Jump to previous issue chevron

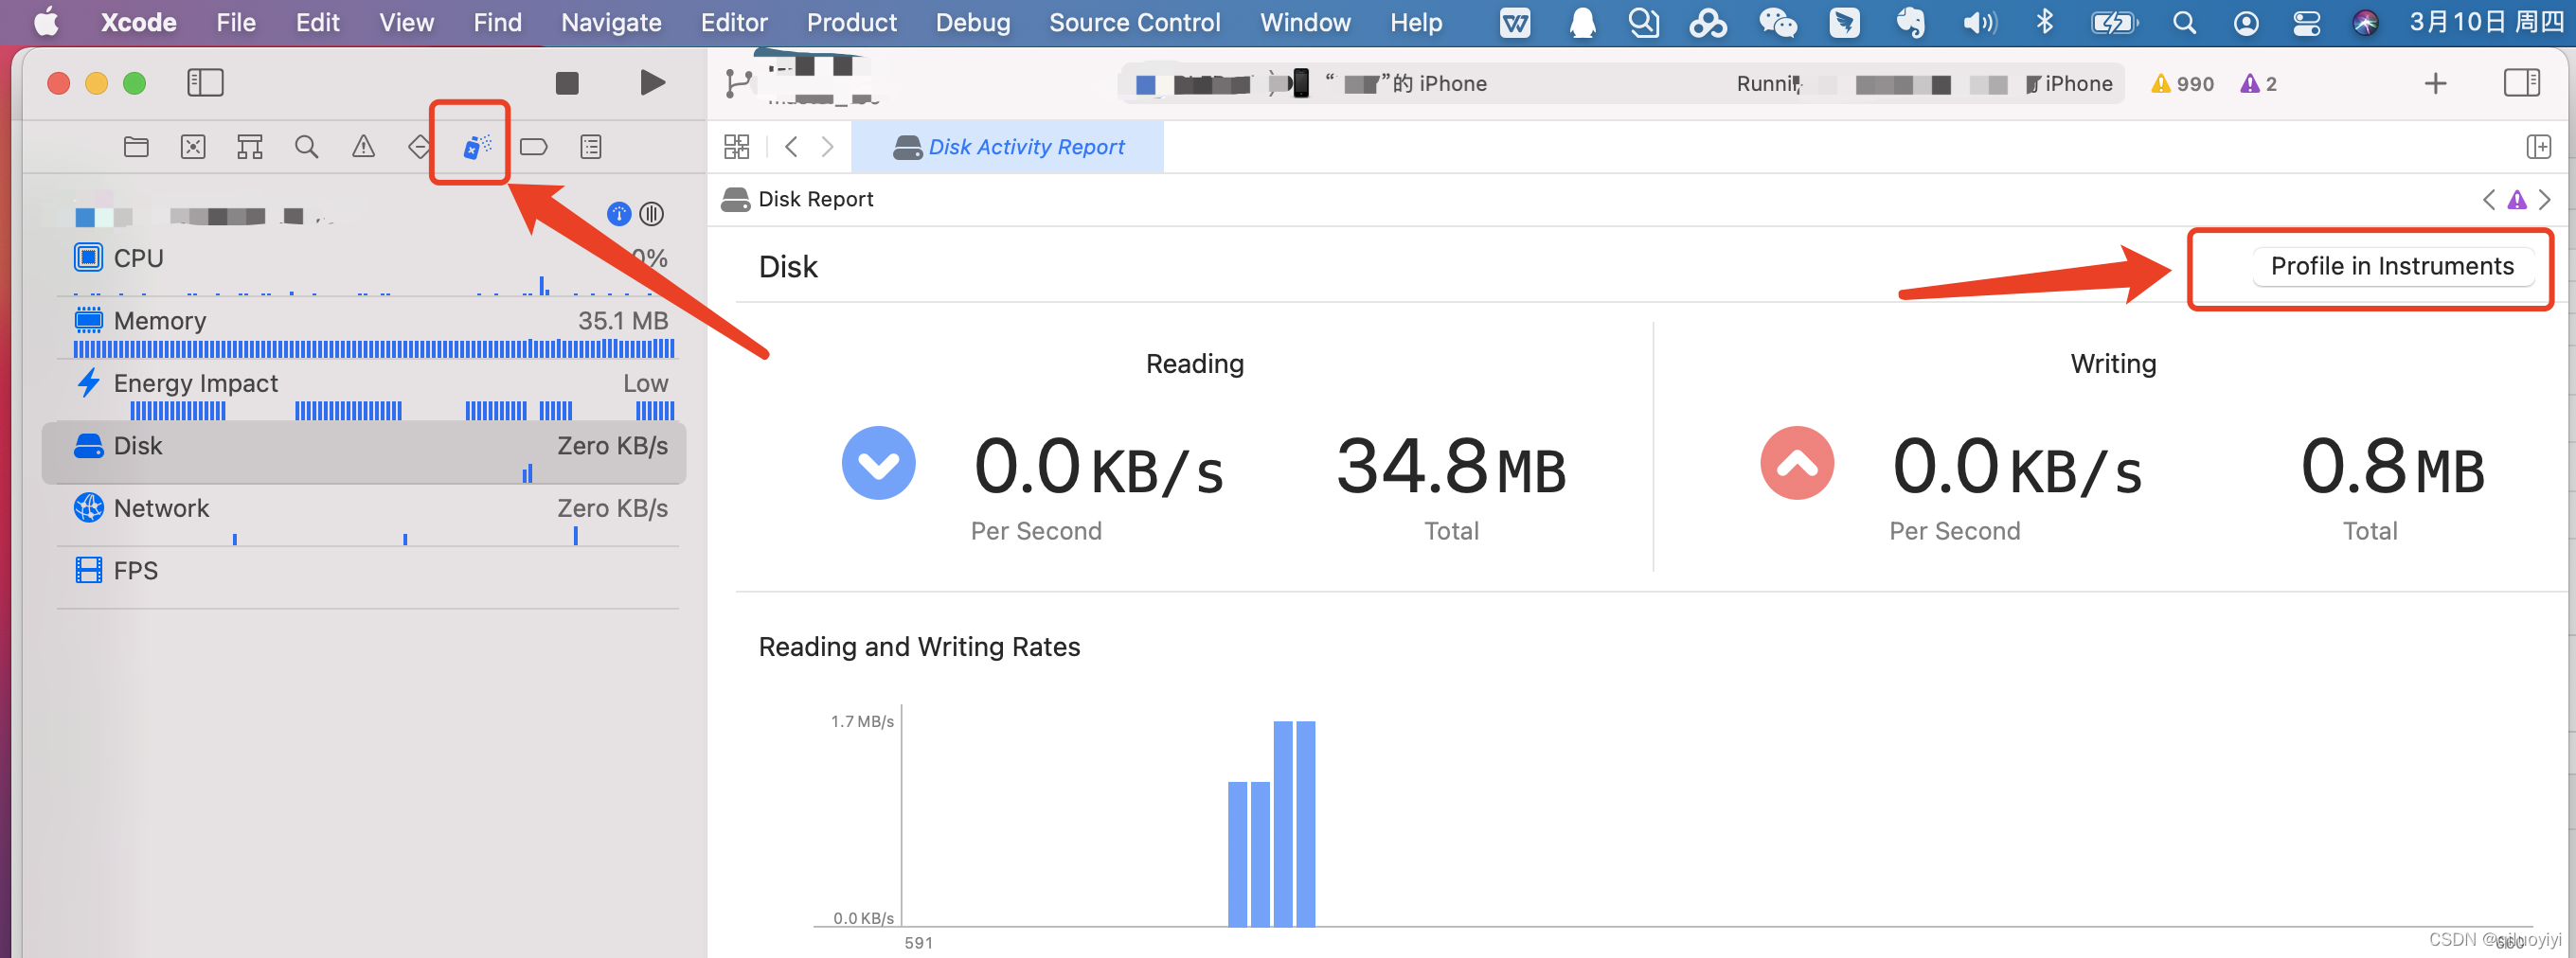click(2489, 200)
